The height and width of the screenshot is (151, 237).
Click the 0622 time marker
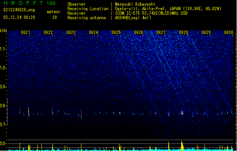pos(48,32)
